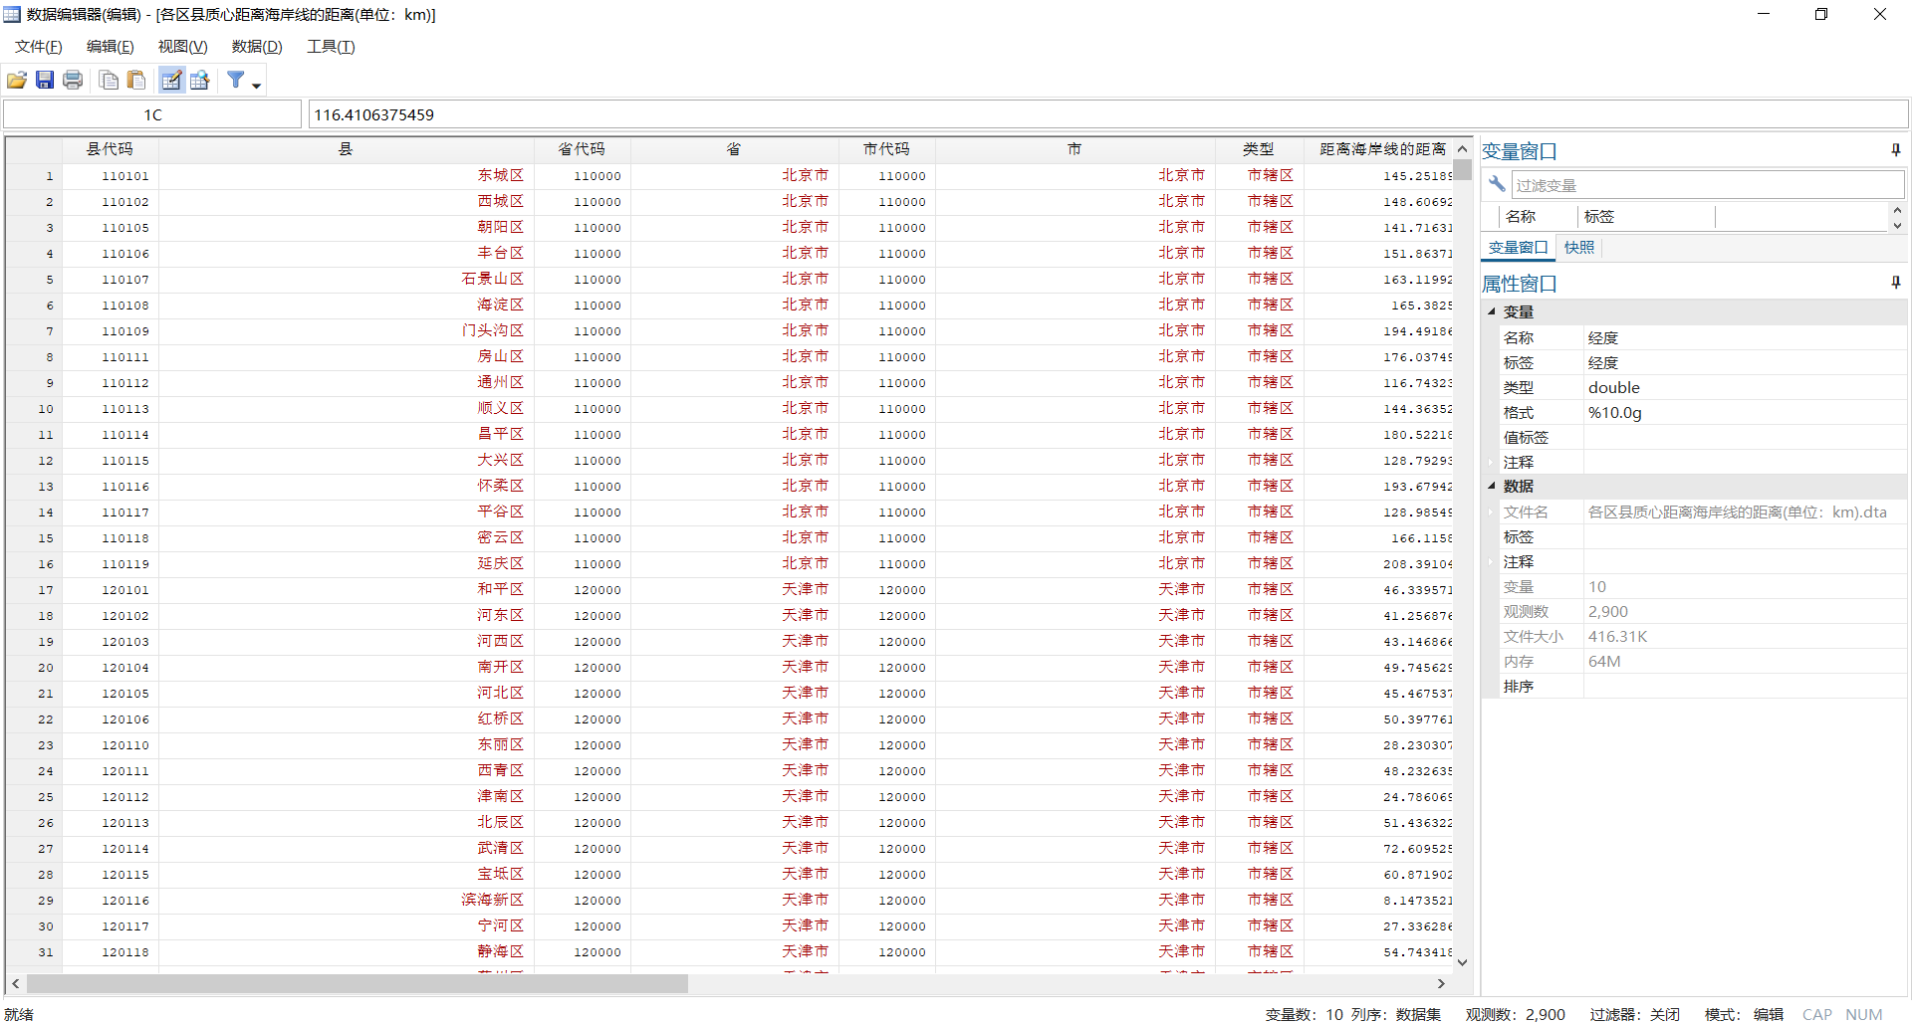
Task: Select the cell containing 120101
Action: tap(110, 590)
